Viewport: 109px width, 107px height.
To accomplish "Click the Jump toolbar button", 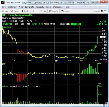I will [x=15, y=11].
